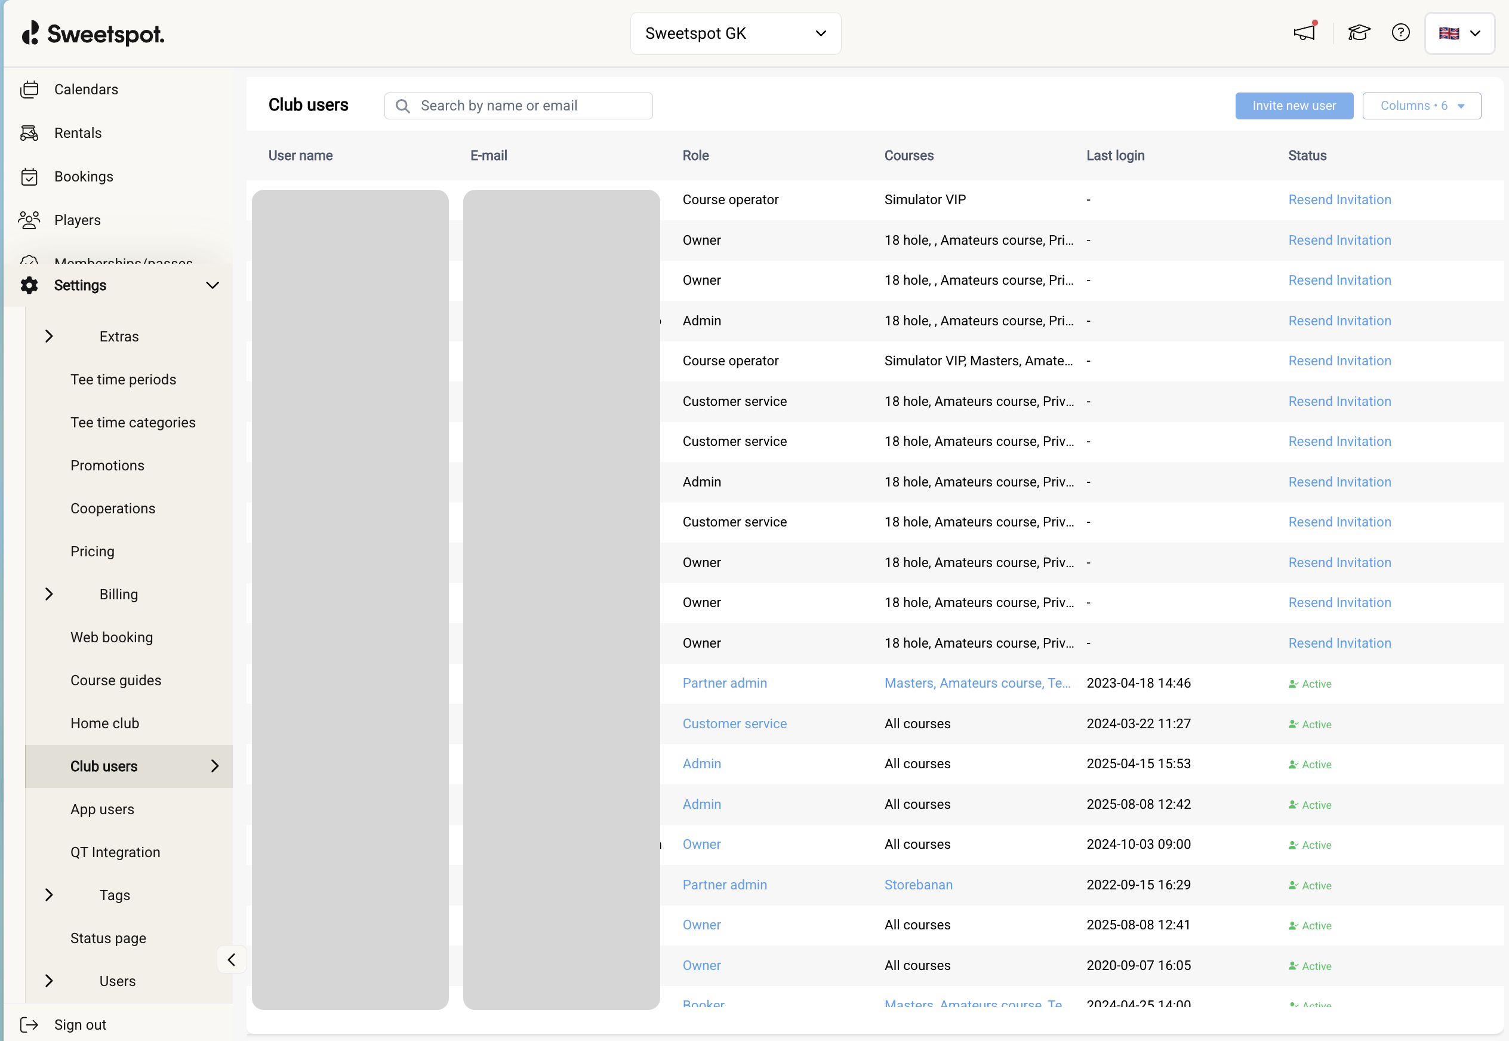Expand the Billing submenu chevron

49,594
